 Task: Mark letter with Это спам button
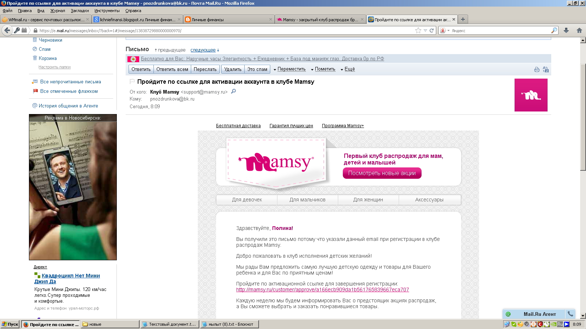[x=257, y=69]
